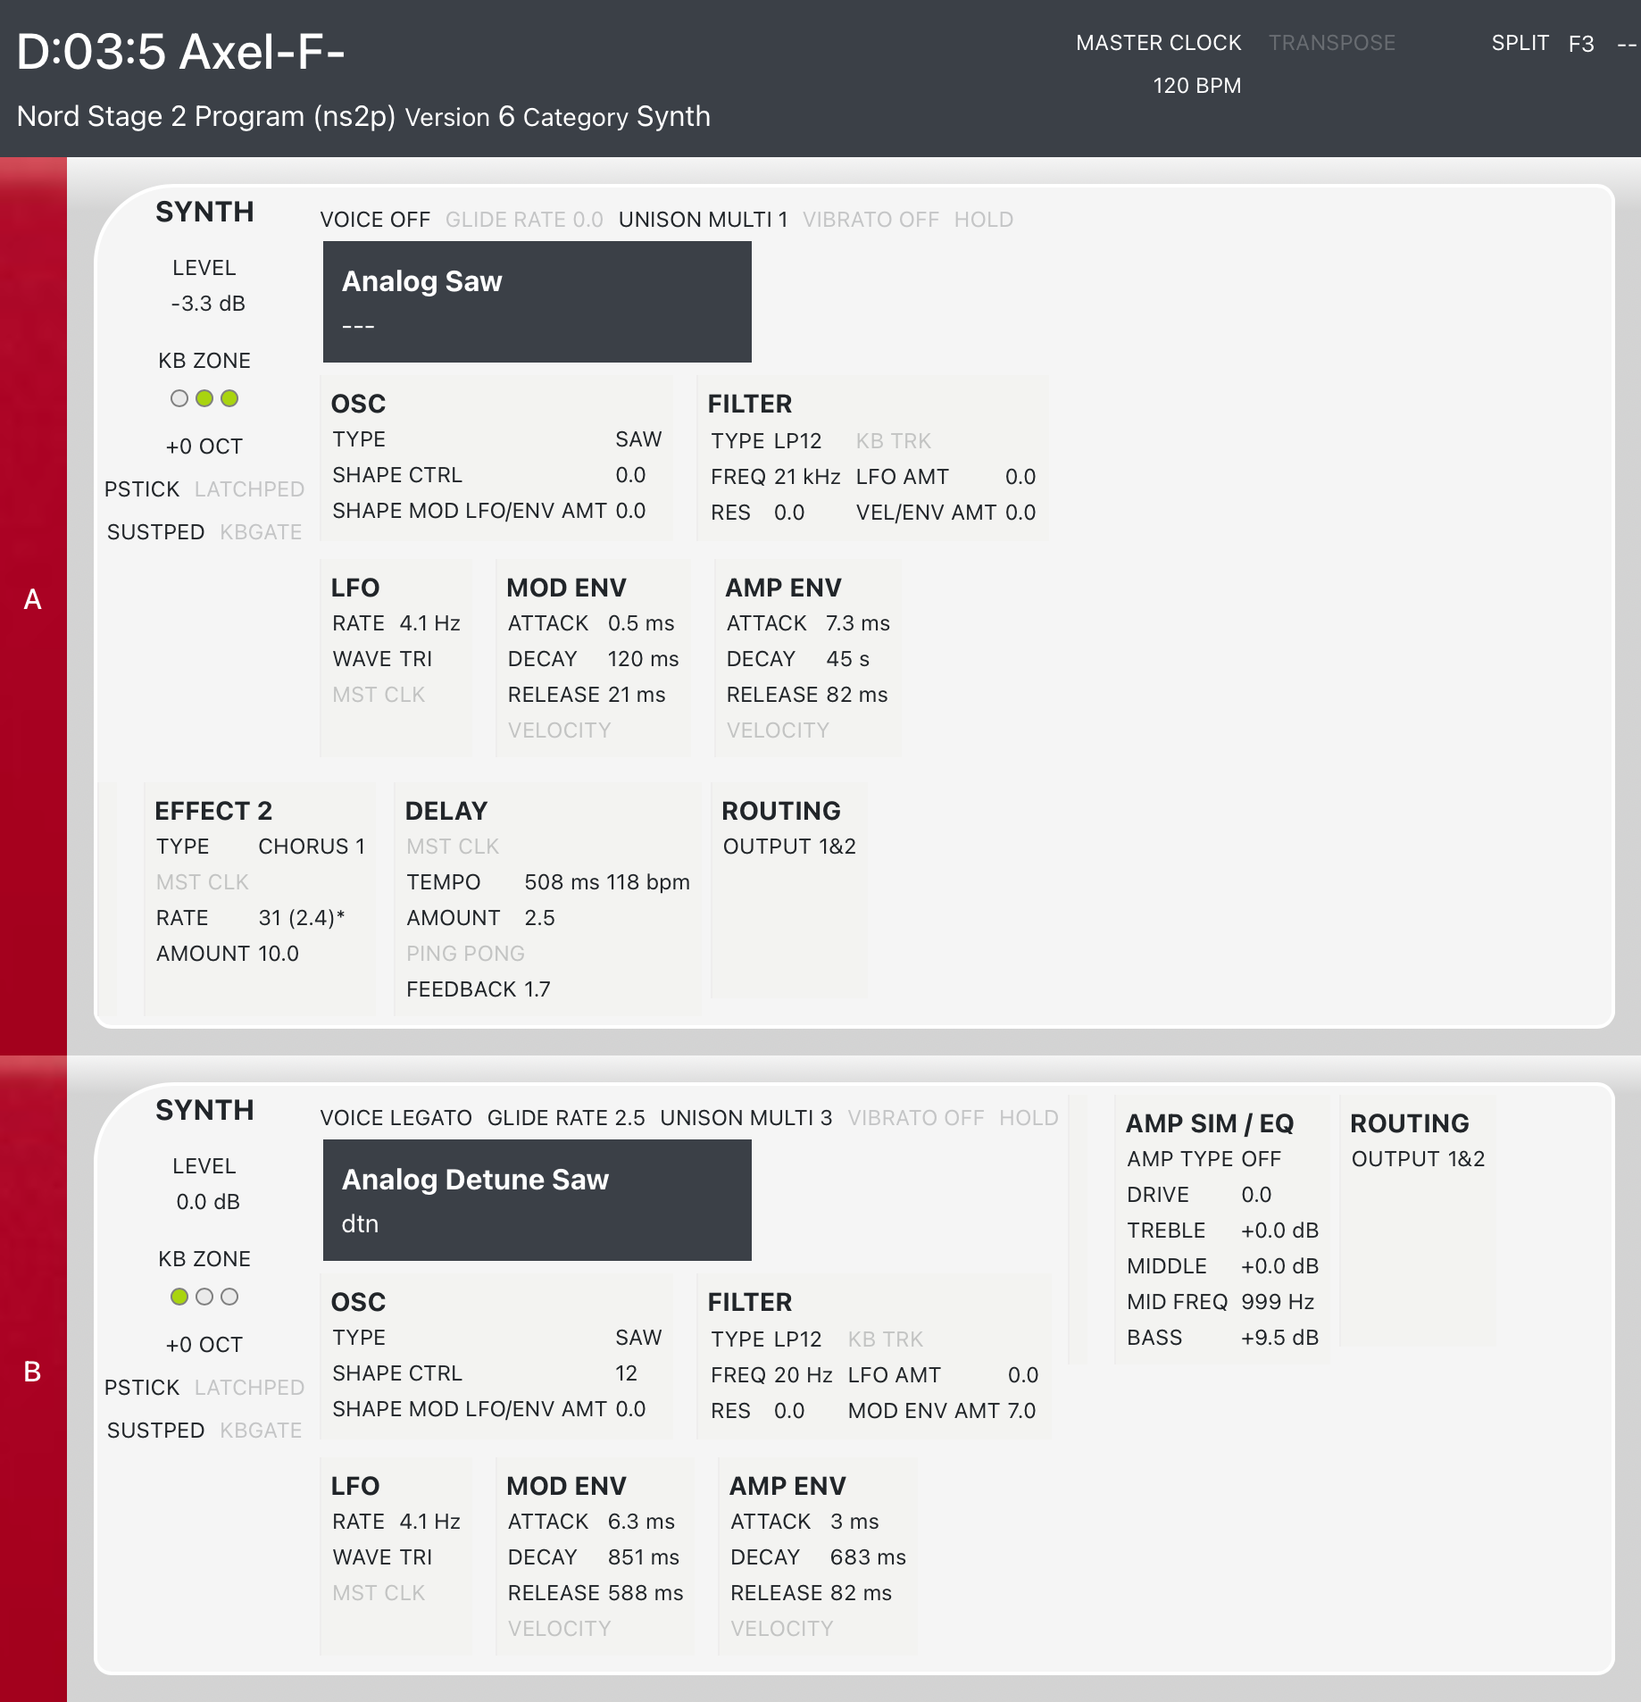1641x1702 pixels.
Task: Click the 120 BPM master clock value
Action: tap(1196, 86)
